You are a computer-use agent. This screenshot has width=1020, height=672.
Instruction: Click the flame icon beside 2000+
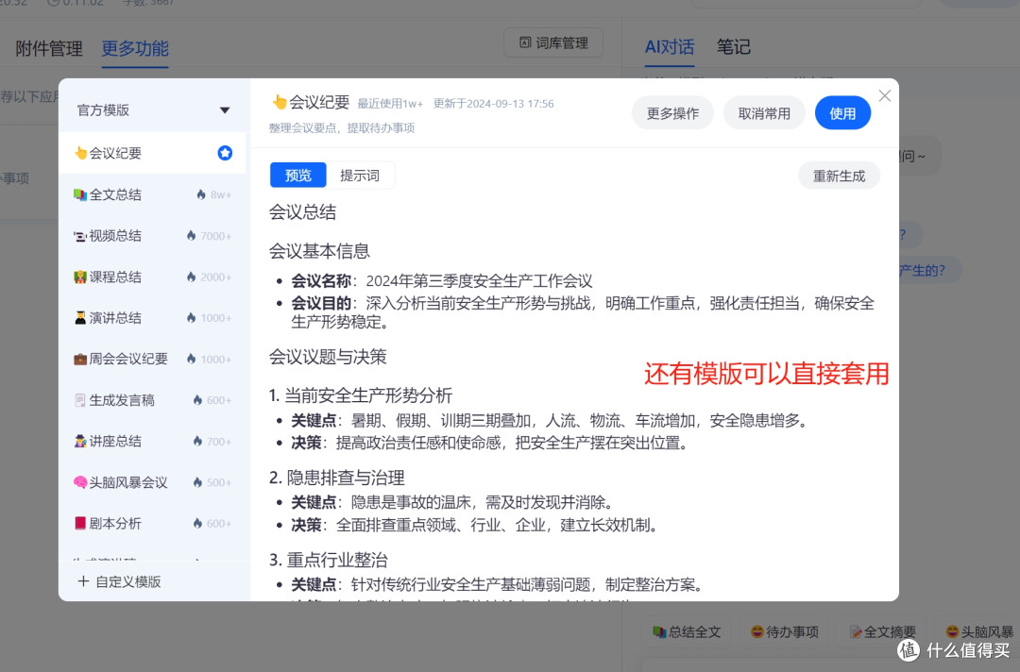click(191, 277)
